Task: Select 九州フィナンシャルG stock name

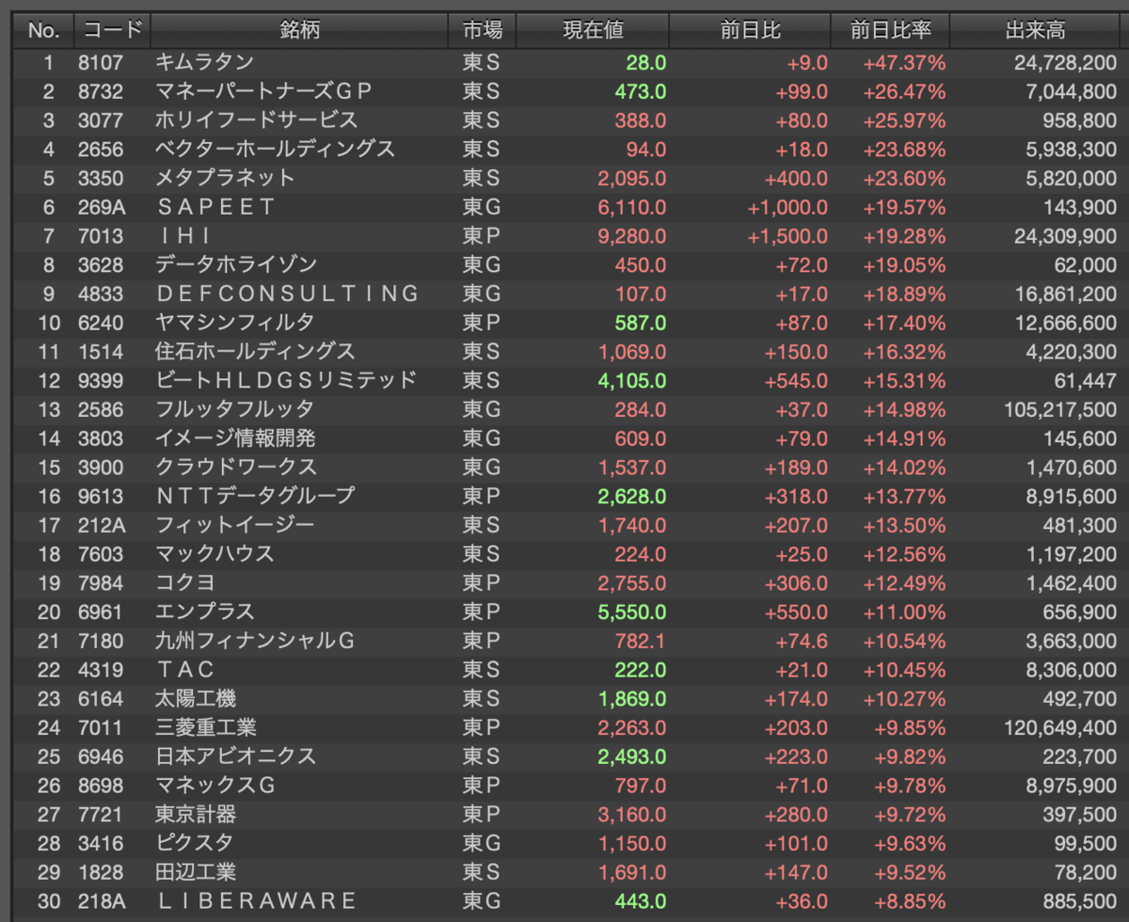Action: click(255, 640)
